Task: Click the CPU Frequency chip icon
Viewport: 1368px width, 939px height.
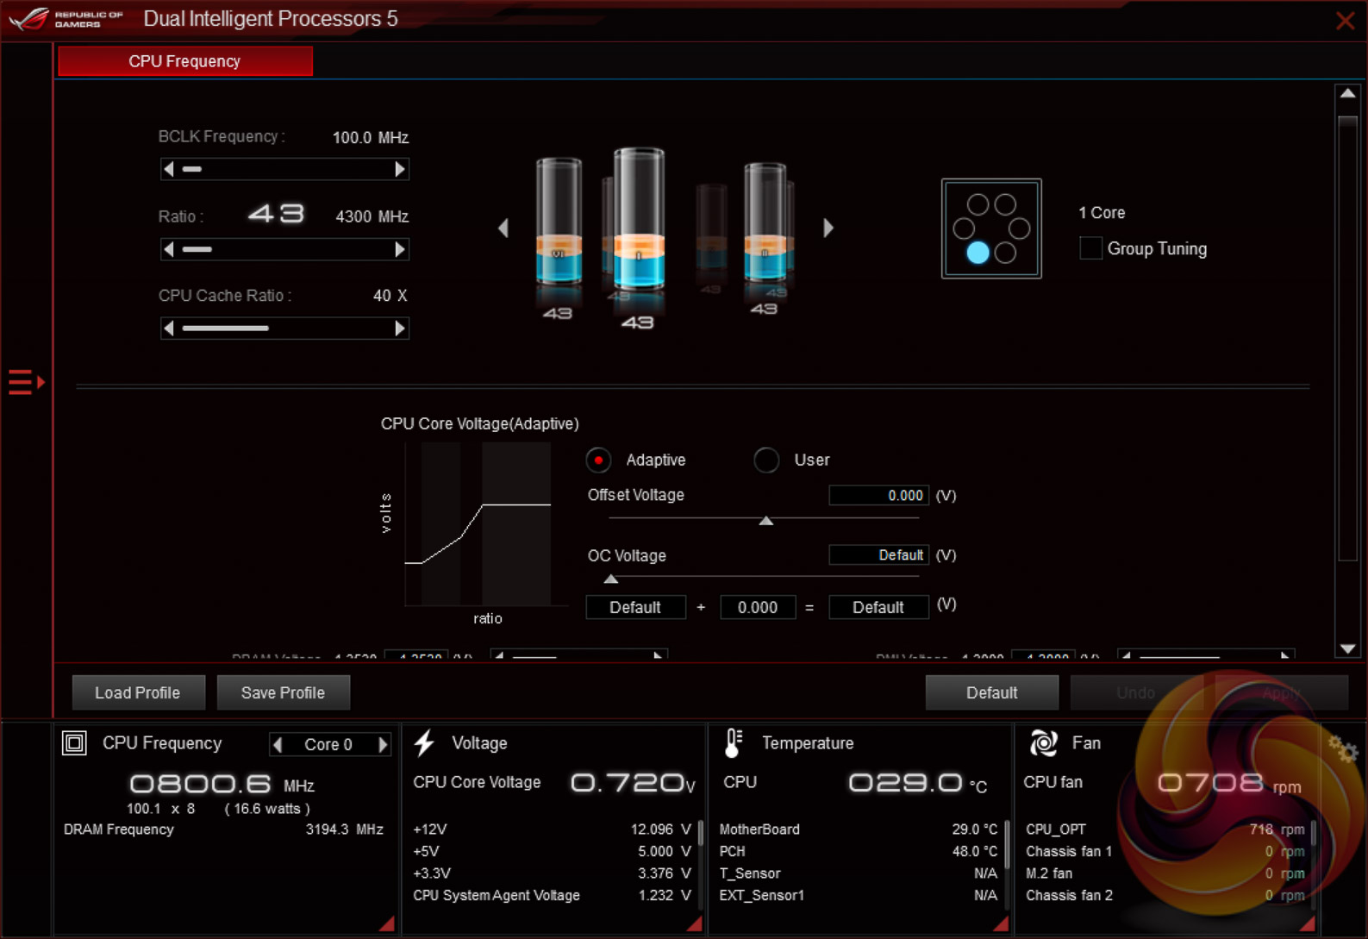Action: click(x=75, y=743)
